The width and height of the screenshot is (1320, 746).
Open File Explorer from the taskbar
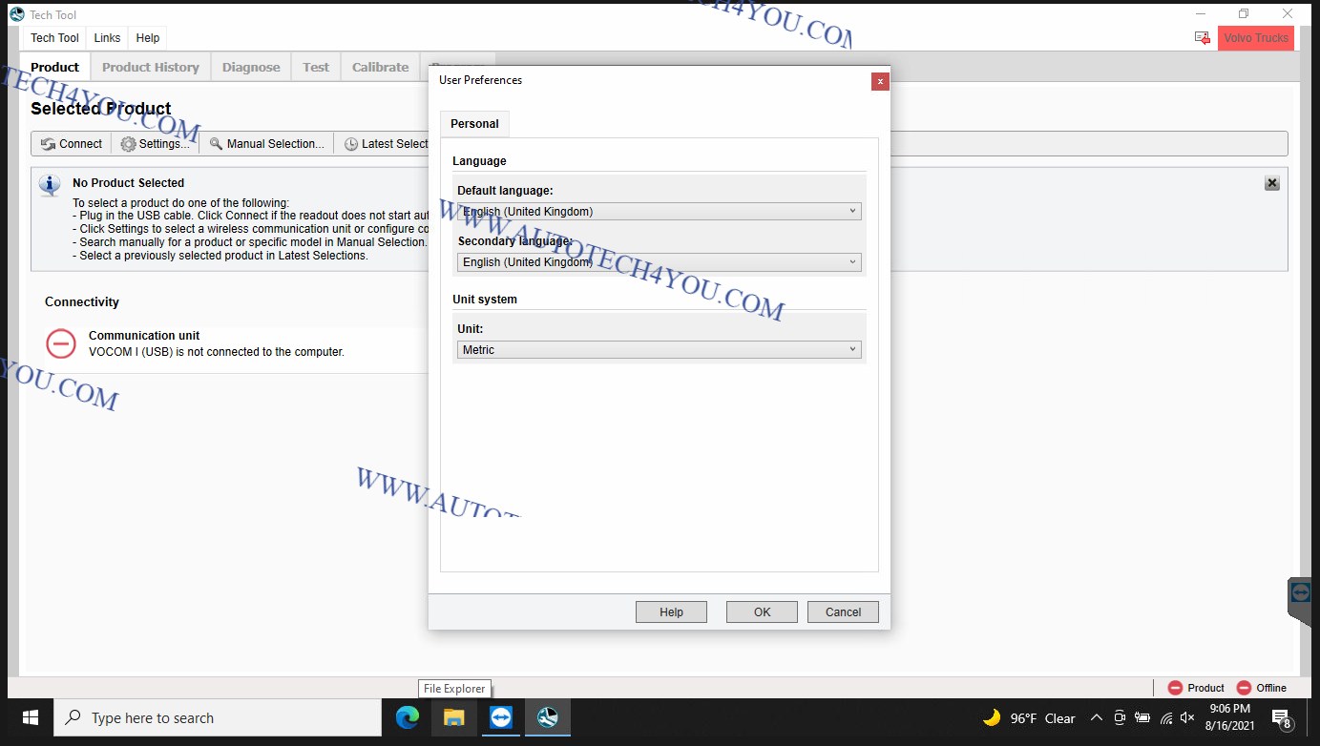pyautogui.click(x=454, y=718)
